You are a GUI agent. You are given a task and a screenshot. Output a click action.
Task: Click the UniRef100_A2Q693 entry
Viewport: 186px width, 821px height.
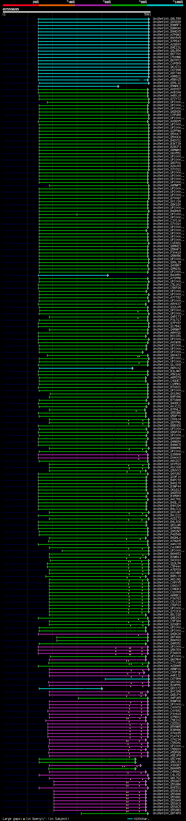(167, 44)
